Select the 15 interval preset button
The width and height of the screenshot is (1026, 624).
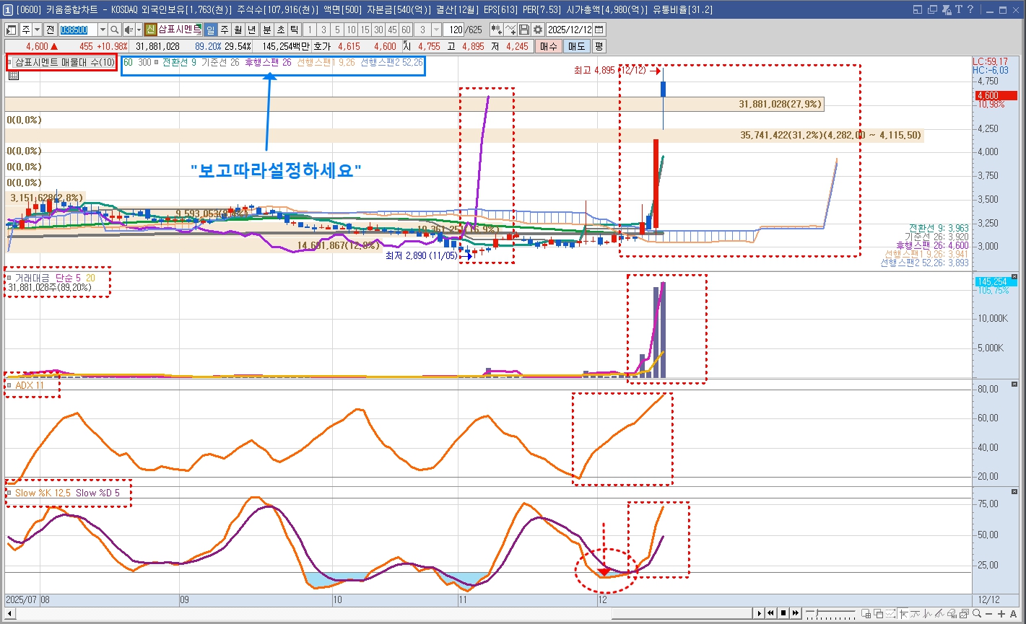[x=365, y=30]
